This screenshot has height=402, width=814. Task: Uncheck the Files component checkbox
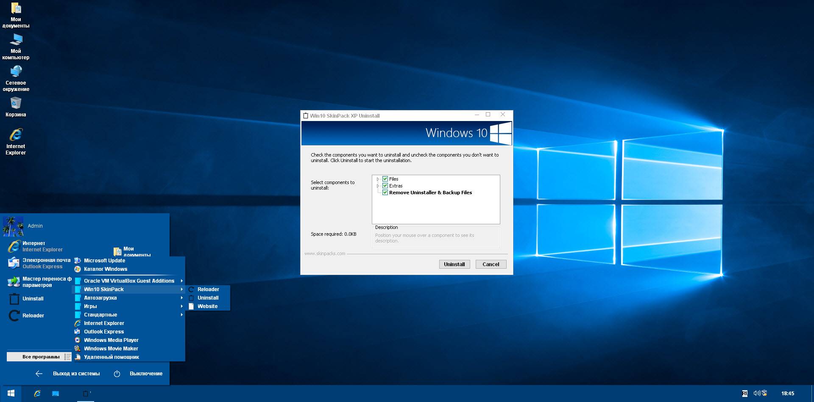click(385, 179)
